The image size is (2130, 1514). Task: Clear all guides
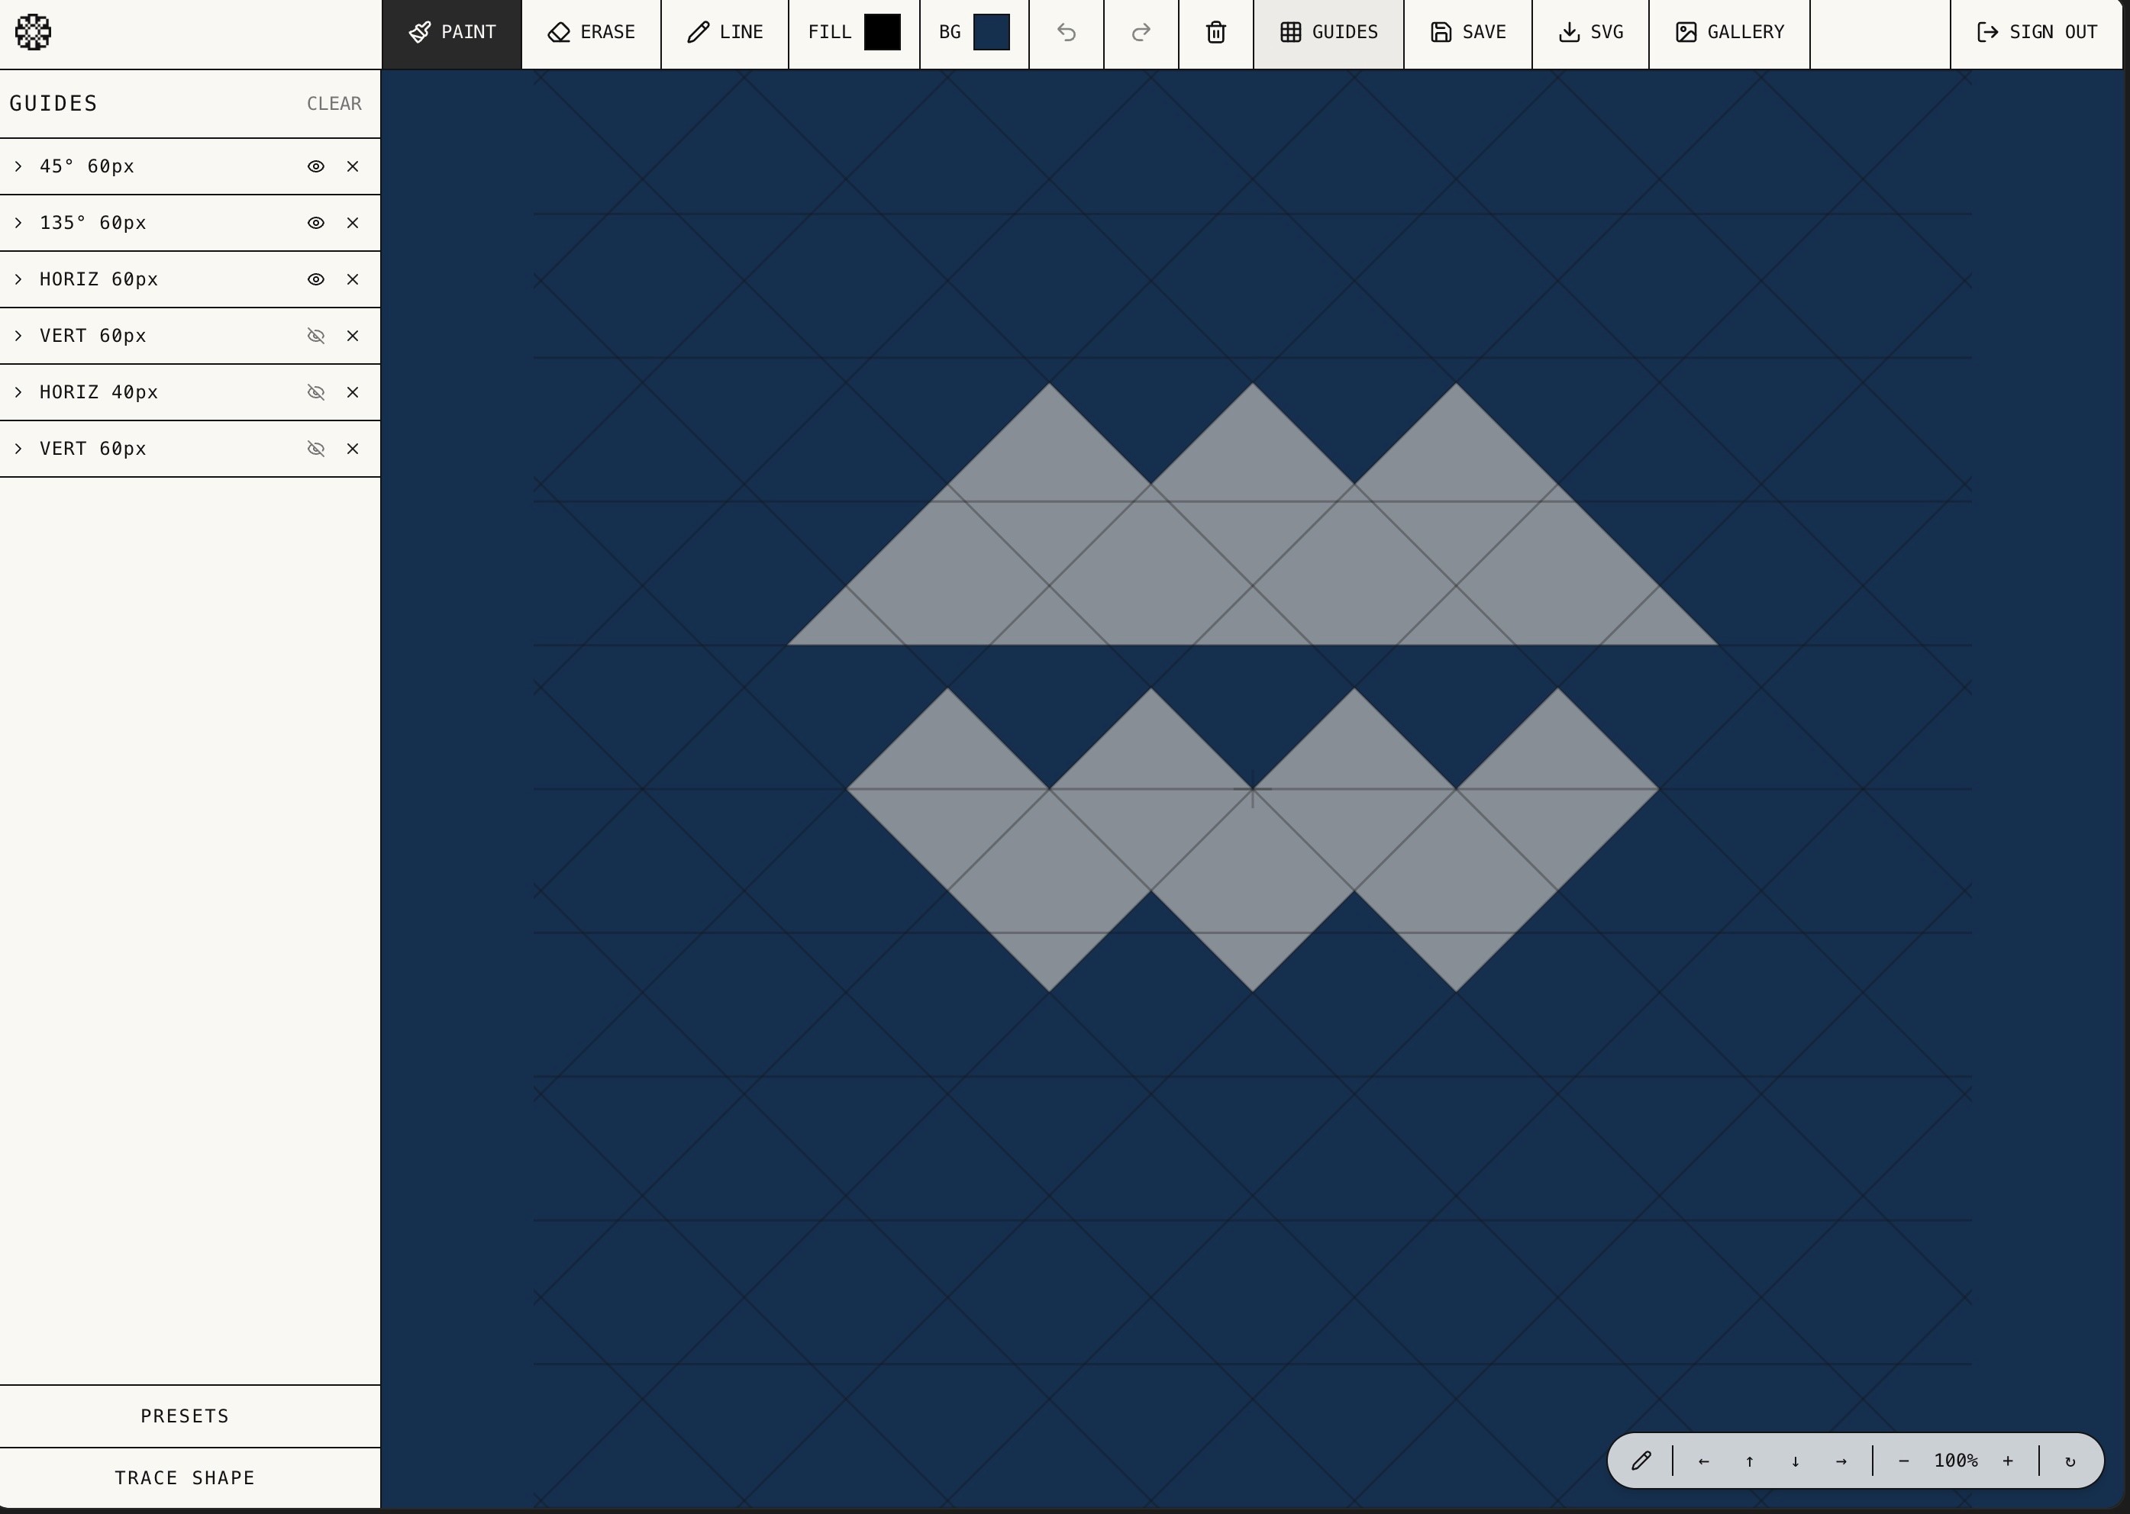(x=334, y=104)
